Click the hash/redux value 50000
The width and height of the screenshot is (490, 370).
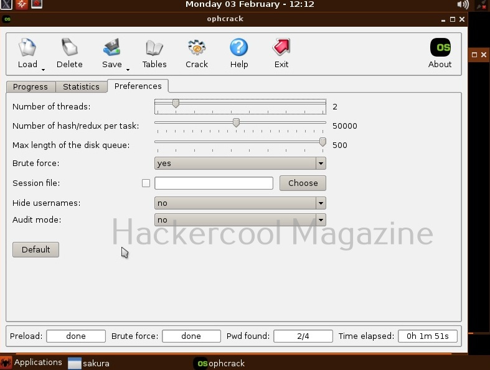pyautogui.click(x=345, y=126)
